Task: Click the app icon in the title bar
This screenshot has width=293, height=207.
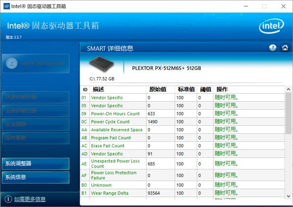Action: pyautogui.click(x=5, y=6)
